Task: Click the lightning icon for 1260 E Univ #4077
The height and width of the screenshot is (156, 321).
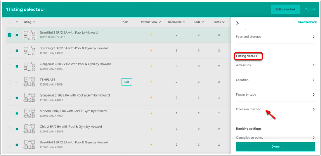Action: 151,98
